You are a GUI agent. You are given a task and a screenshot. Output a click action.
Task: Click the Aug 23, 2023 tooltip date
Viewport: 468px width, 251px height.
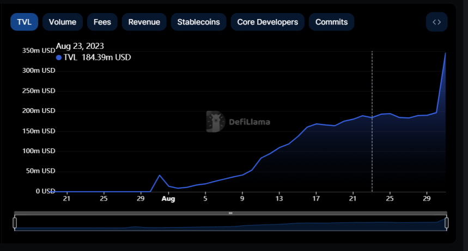coord(80,46)
